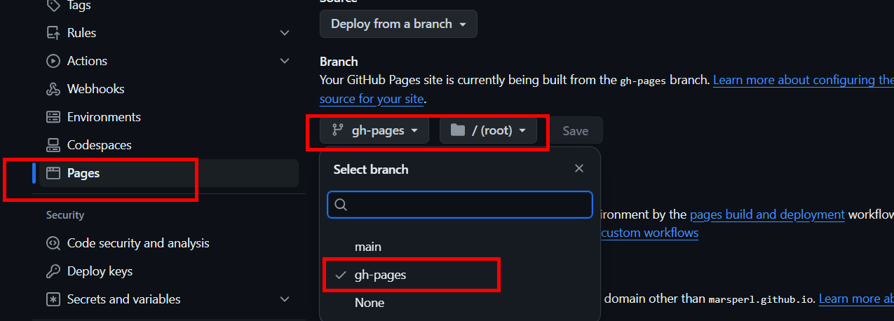Open the gh-pages branch selector
Viewport: 894px width, 321px height.
(374, 130)
